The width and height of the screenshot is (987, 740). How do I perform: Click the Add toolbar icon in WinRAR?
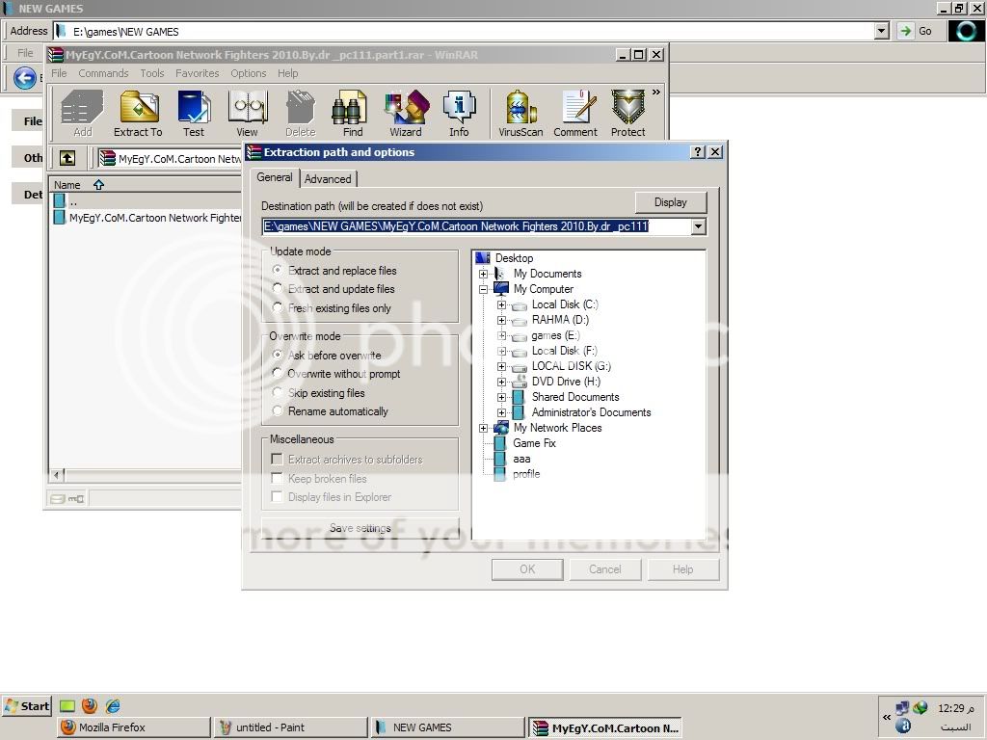[x=83, y=114]
